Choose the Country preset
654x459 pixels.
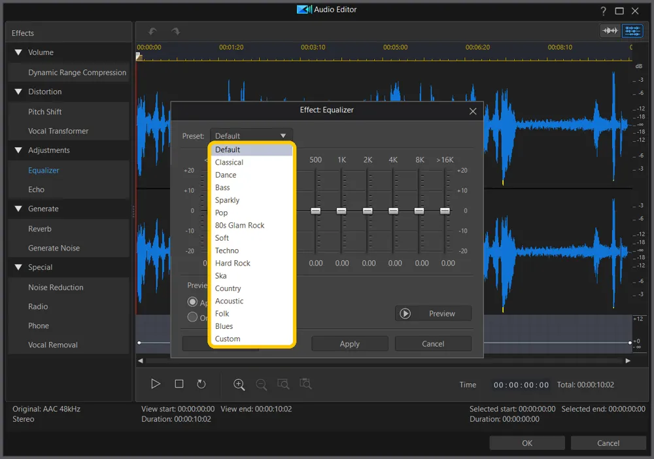[x=252, y=288]
